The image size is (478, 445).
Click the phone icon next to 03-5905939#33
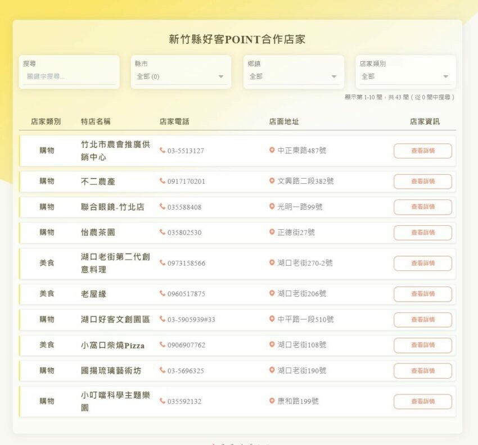click(163, 319)
